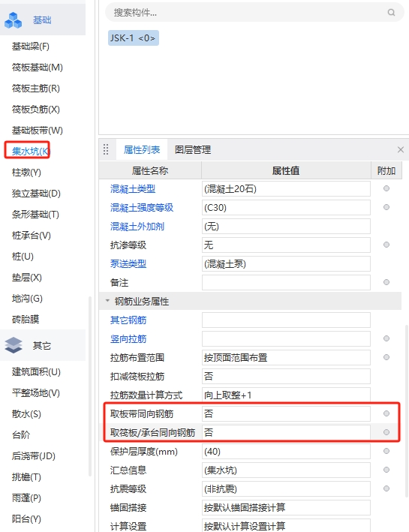Screen dimensions: 409x532
Task: Select 基础板带(W) in the sidebar
Action: tap(38, 131)
